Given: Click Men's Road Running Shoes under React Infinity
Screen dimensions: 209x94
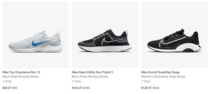Looking at the screenshot, I should (90, 77).
